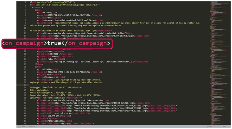The height and width of the screenshot is (129, 232).
Task: Click the armeret-install-kabel5x2-5-50m link line
Action: coord(84,33)
